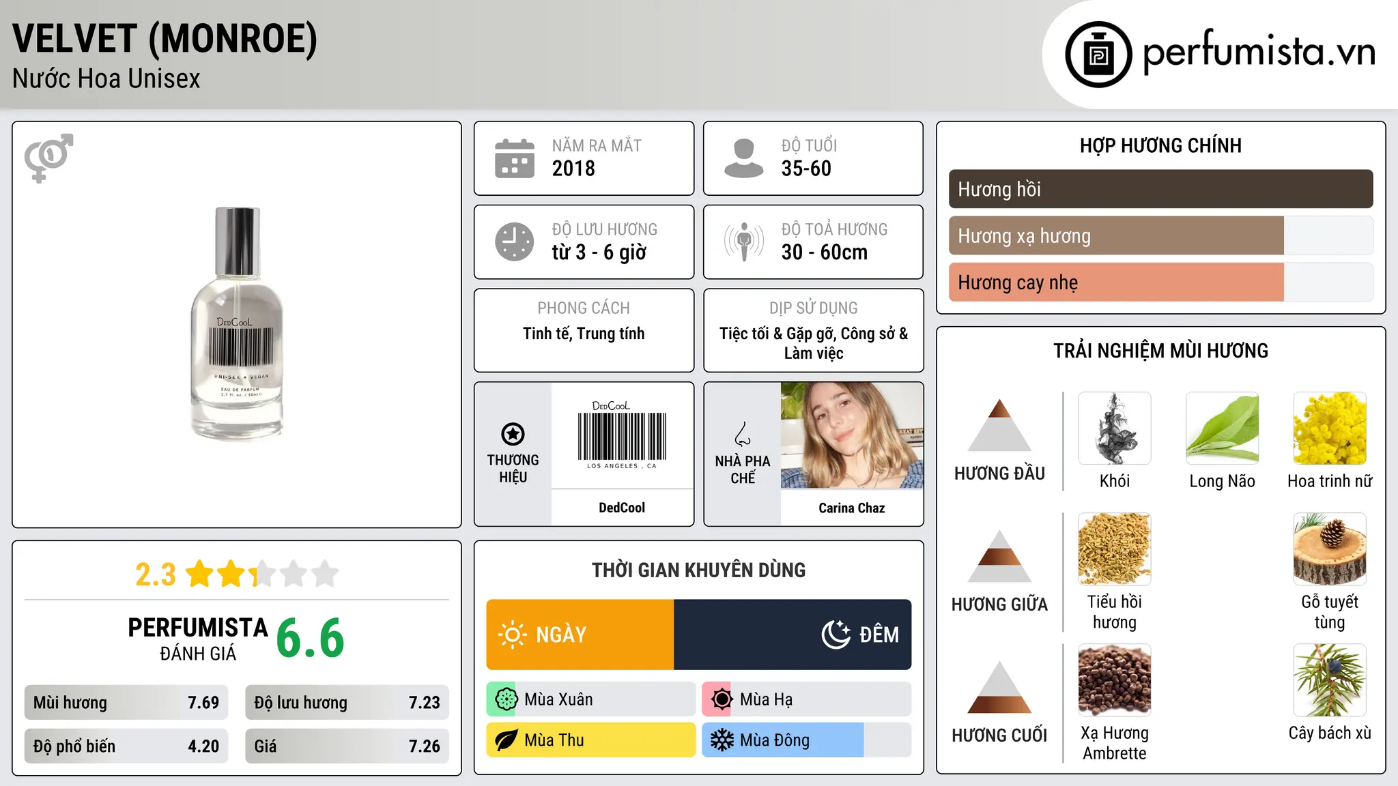Viewport: 1398px width, 786px height.
Task: Click the Hương cay nhẹ accord bar
Action: (1160, 282)
